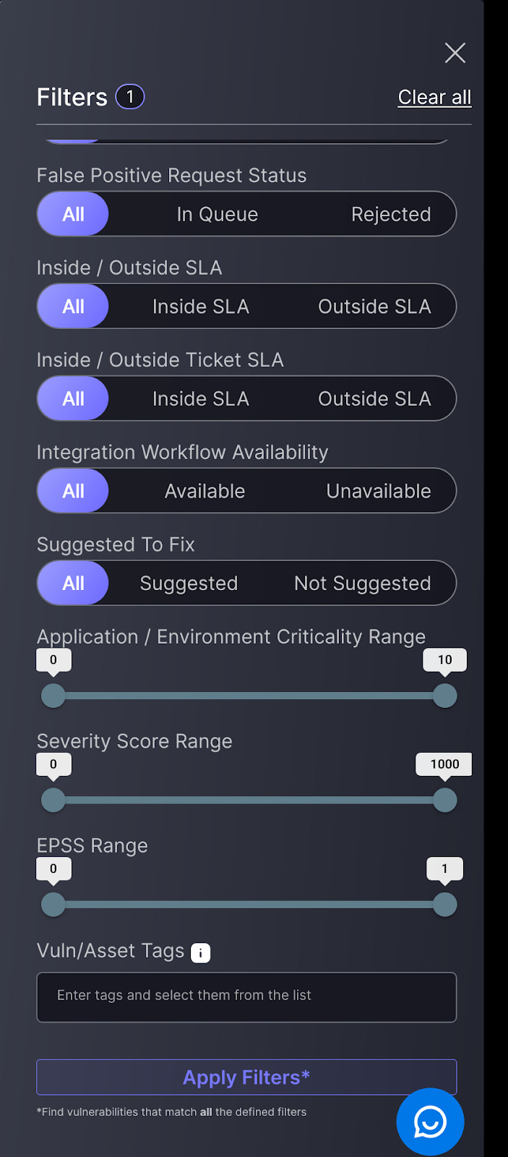The width and height of the screenshot is (508, 1157).
Task: Click the Clear all link
Action: (434, 96)
